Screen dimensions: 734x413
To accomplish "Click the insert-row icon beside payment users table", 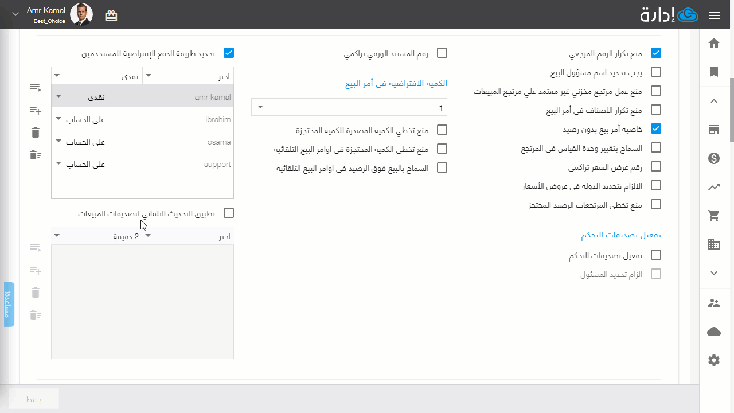I will click(36, 87).
